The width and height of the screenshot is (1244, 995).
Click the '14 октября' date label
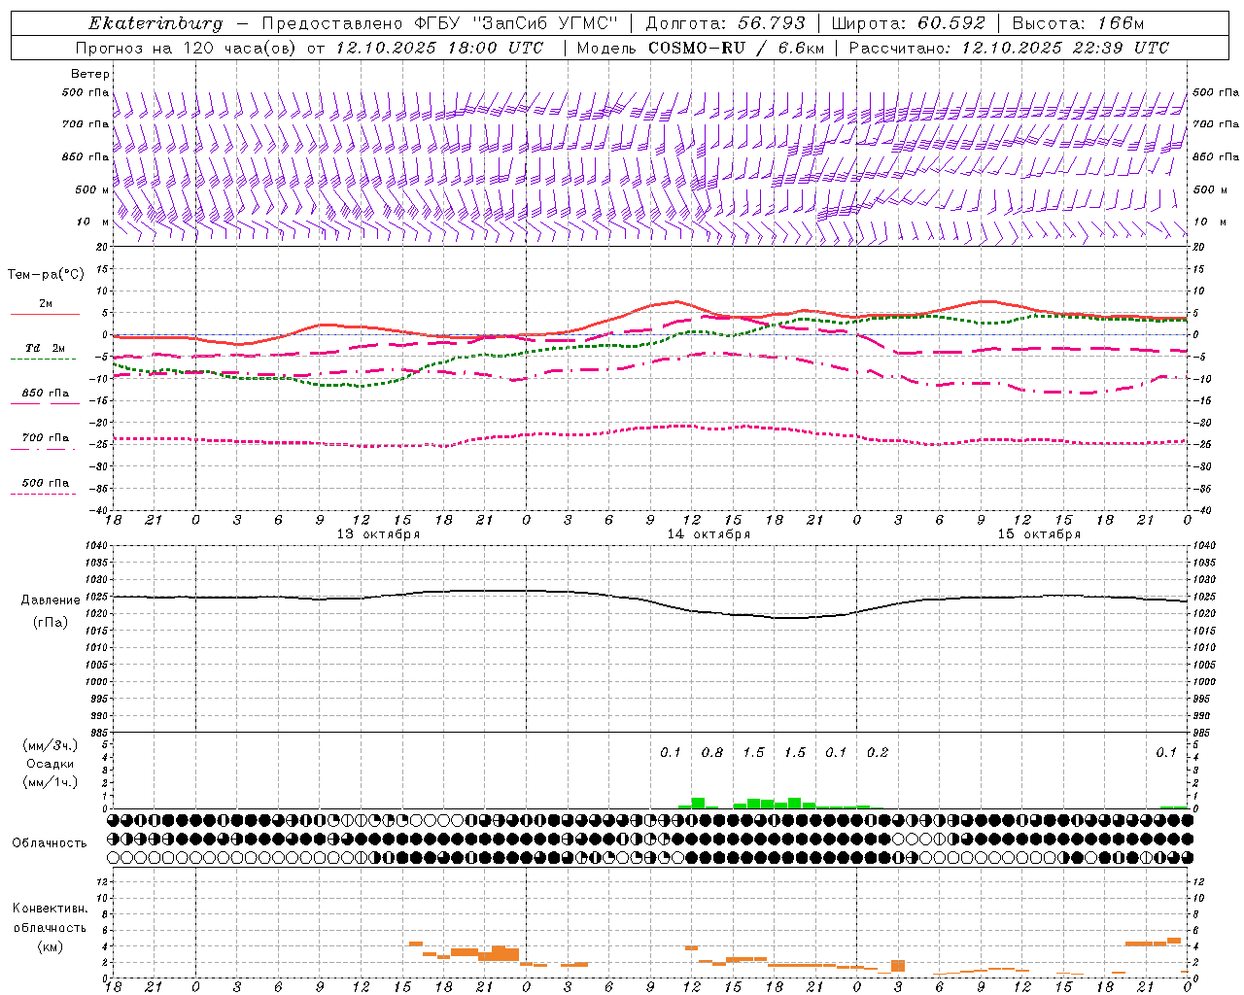708,534
